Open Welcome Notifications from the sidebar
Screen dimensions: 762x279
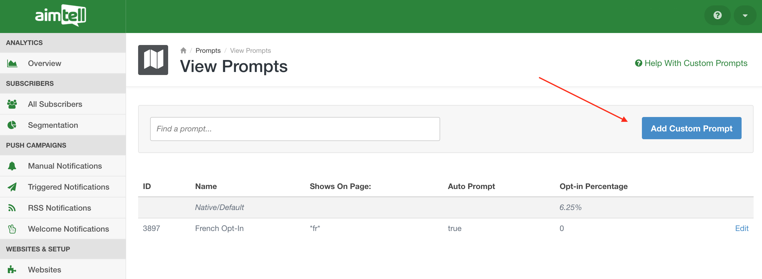68,229
